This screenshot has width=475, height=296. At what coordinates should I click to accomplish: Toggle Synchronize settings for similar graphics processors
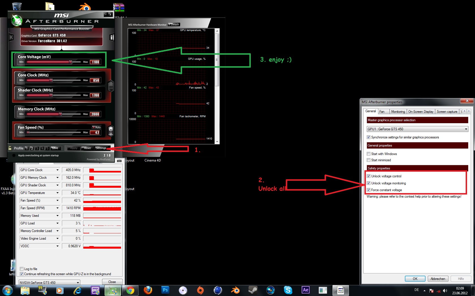(x=369, y=137)
